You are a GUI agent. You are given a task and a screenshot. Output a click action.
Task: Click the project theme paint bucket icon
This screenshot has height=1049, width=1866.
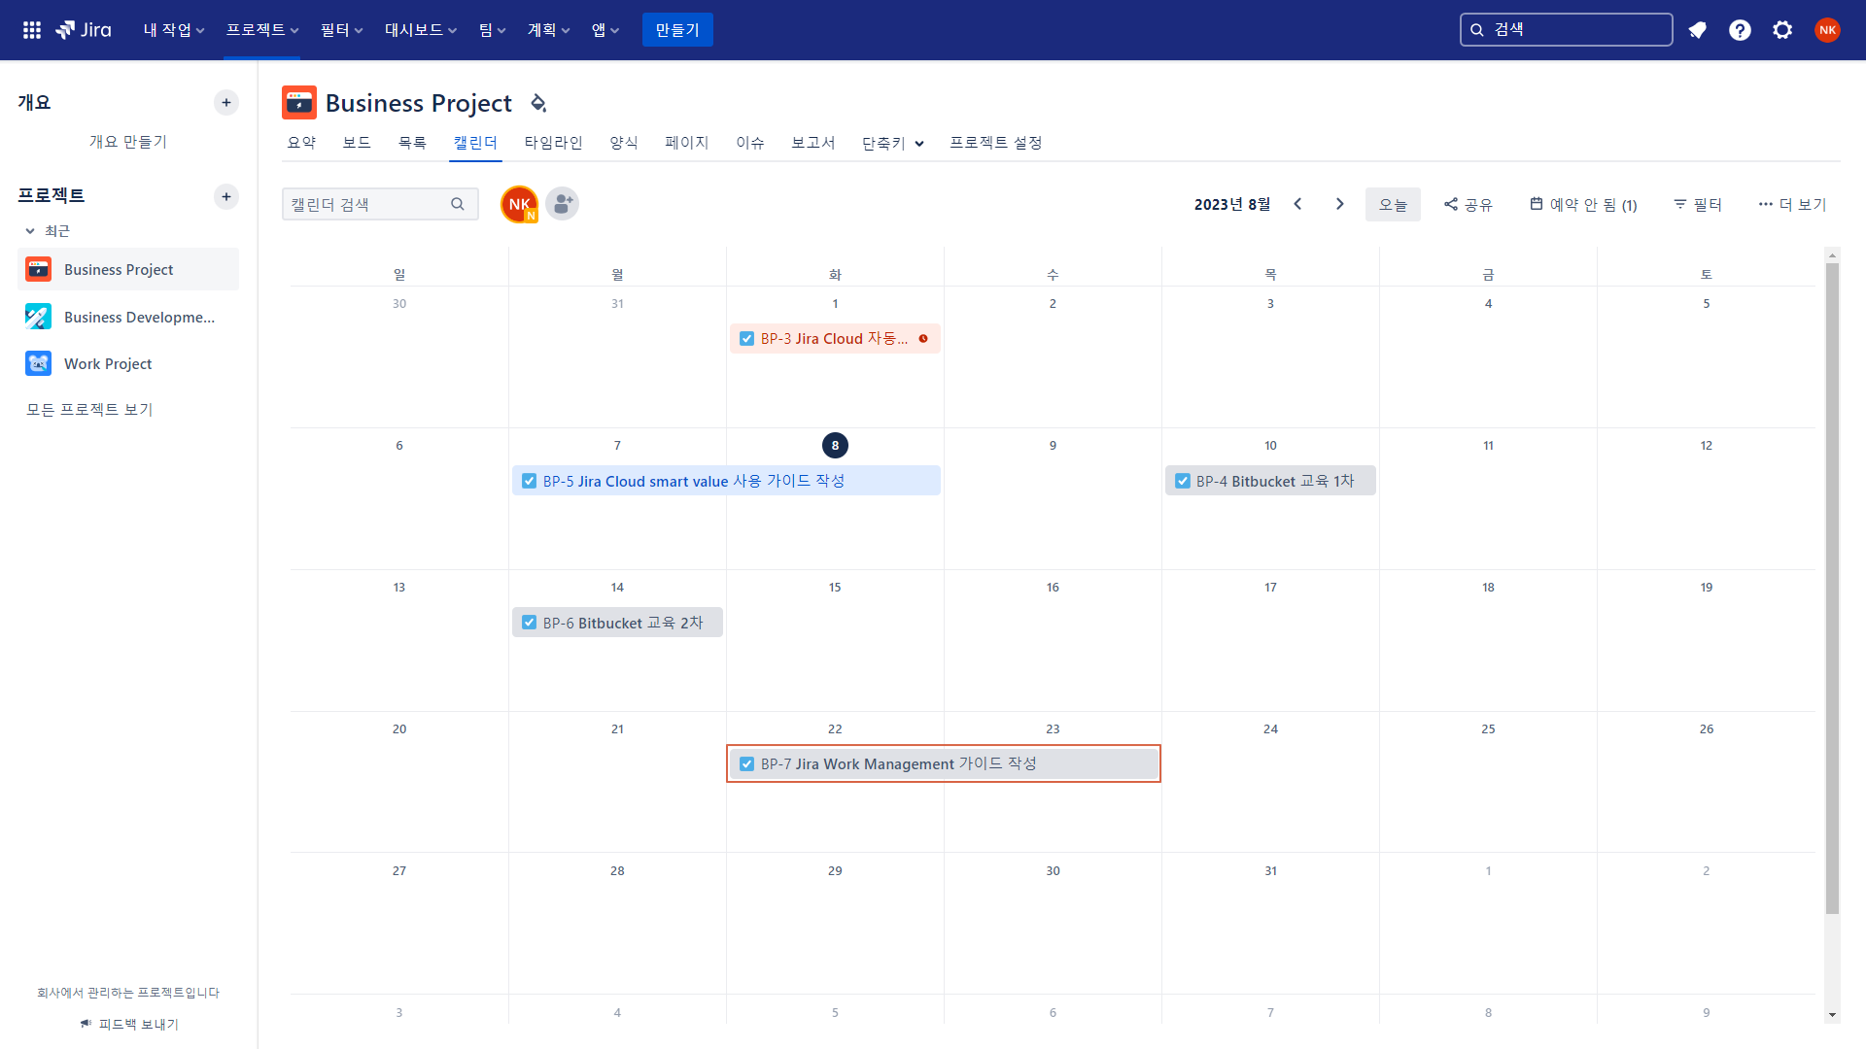click(x=538, y=102)
